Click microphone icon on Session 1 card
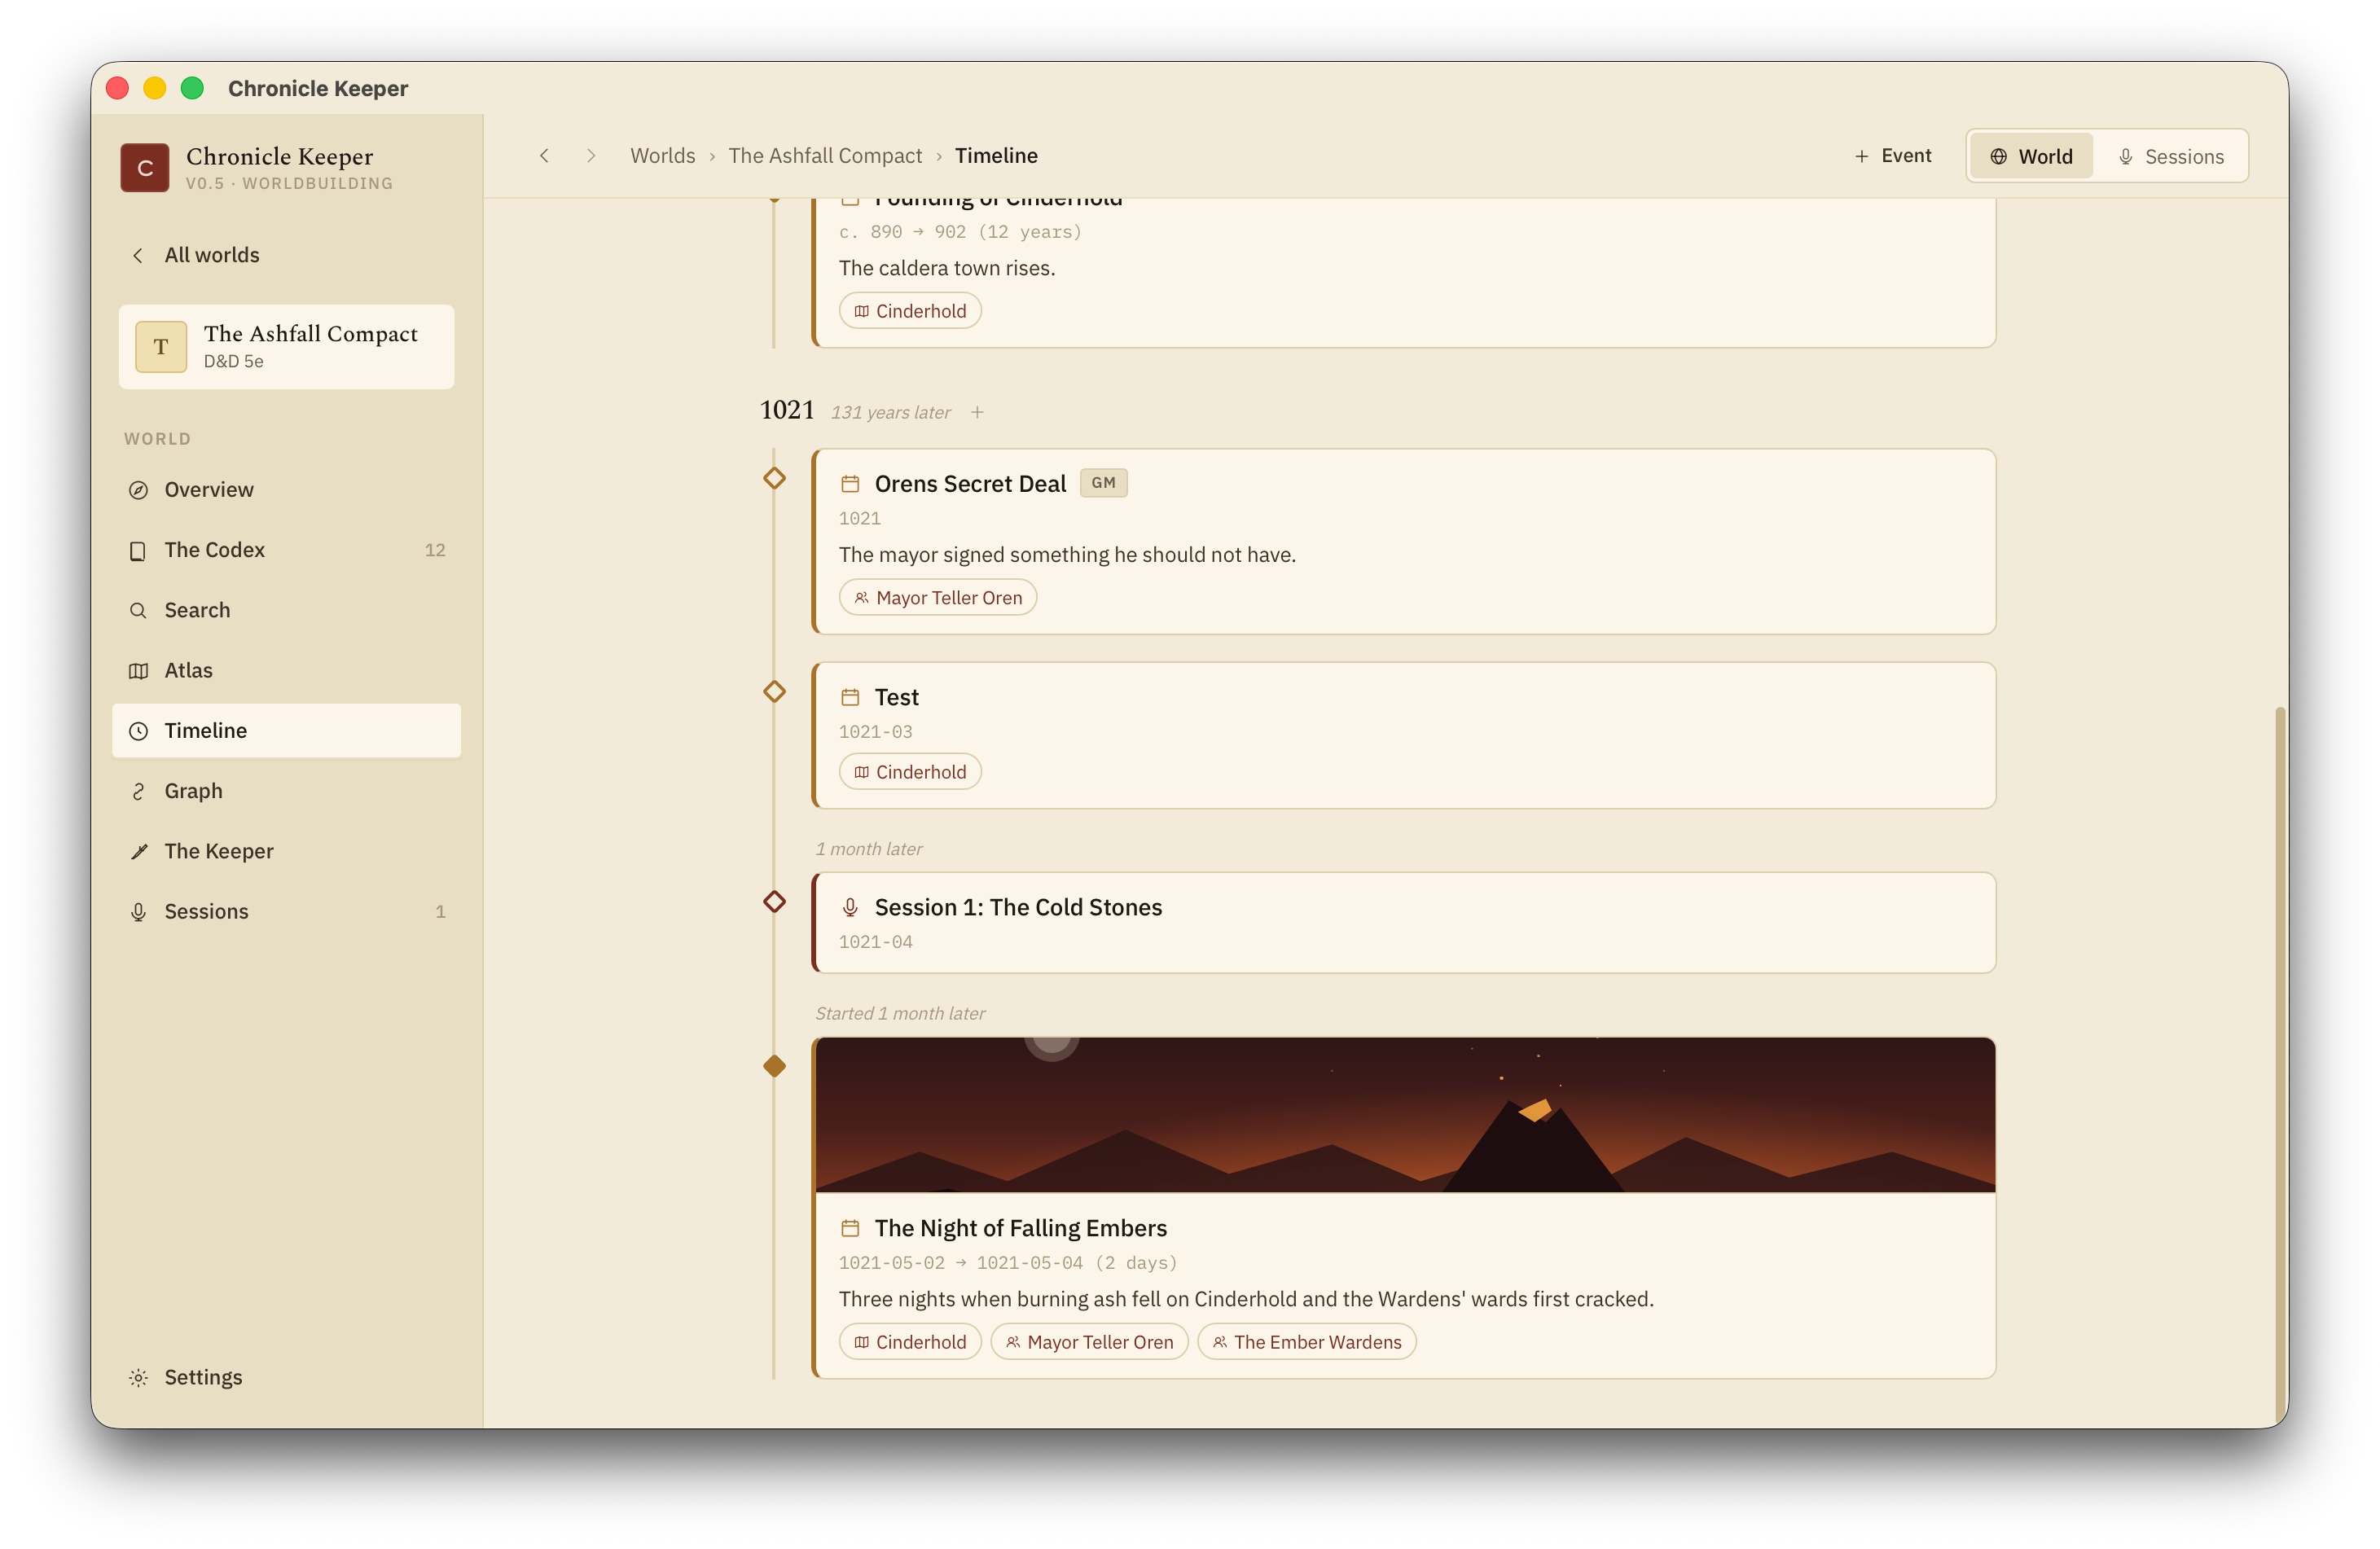 click(x=850, y=907)
